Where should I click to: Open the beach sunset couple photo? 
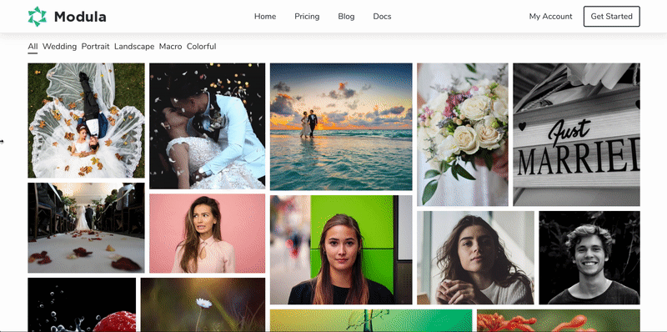coord(341,127)
